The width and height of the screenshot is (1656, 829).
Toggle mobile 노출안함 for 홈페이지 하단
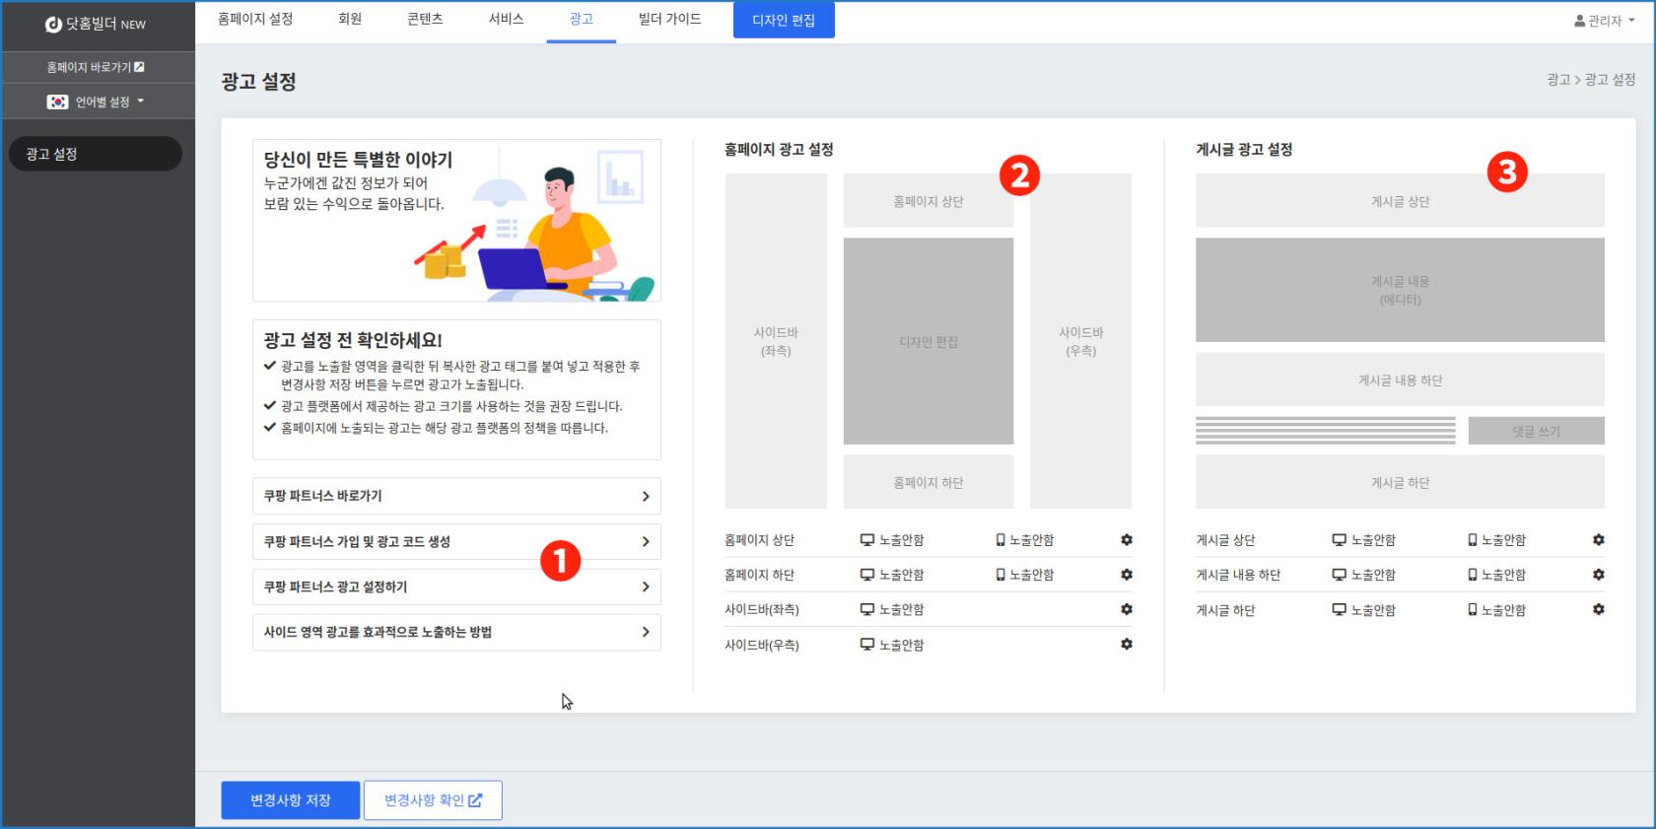coord(1025,575)
